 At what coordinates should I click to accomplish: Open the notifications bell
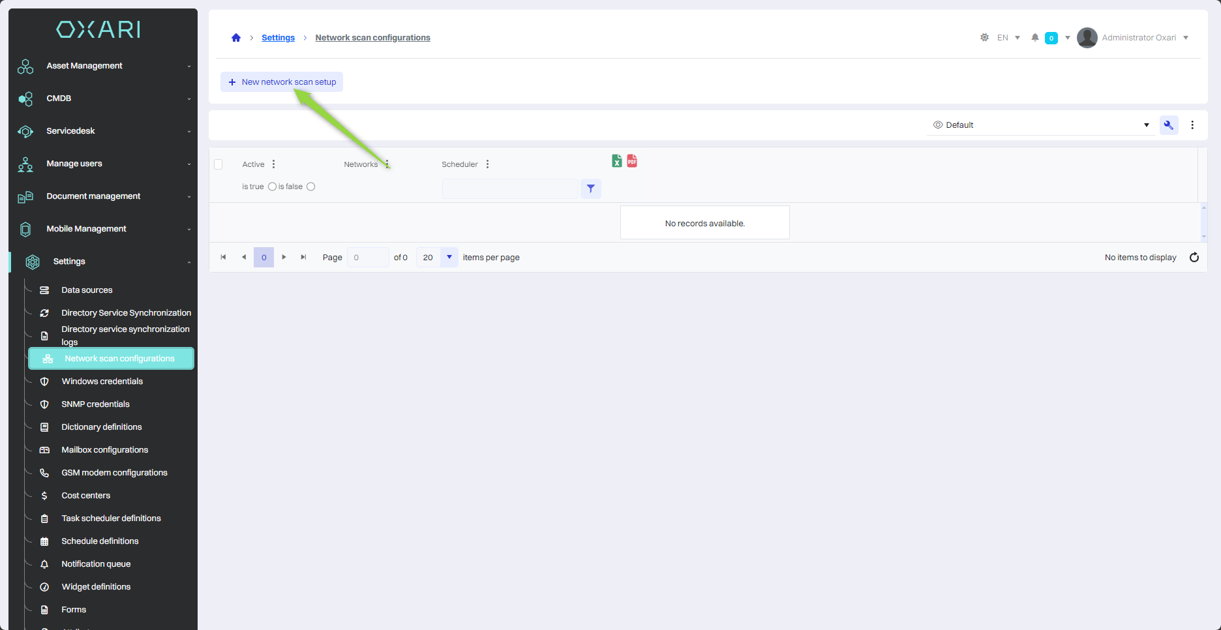pyautogui.click(x=1034, y=38)
